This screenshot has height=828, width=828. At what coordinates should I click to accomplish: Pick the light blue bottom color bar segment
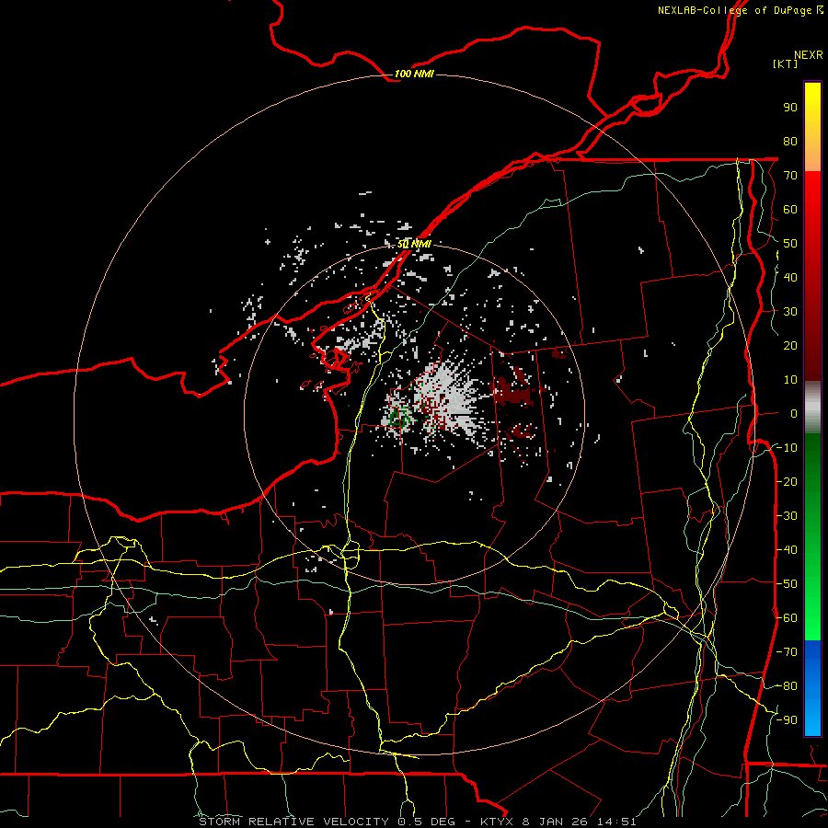point(812,719)
